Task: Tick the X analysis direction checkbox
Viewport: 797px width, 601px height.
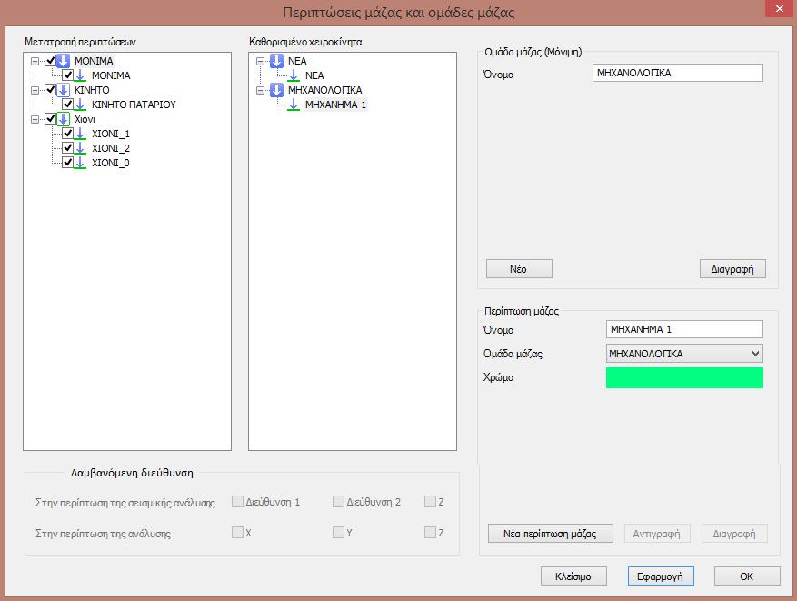Action: tap(237, 533)
